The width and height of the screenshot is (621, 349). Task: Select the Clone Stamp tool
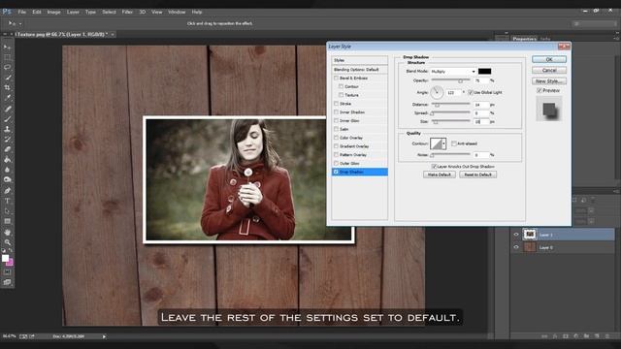coord(7,129)
